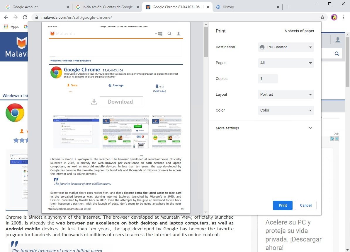
Task: Click the print preview scrollbar thumb
Action: [x=206, y=42]
